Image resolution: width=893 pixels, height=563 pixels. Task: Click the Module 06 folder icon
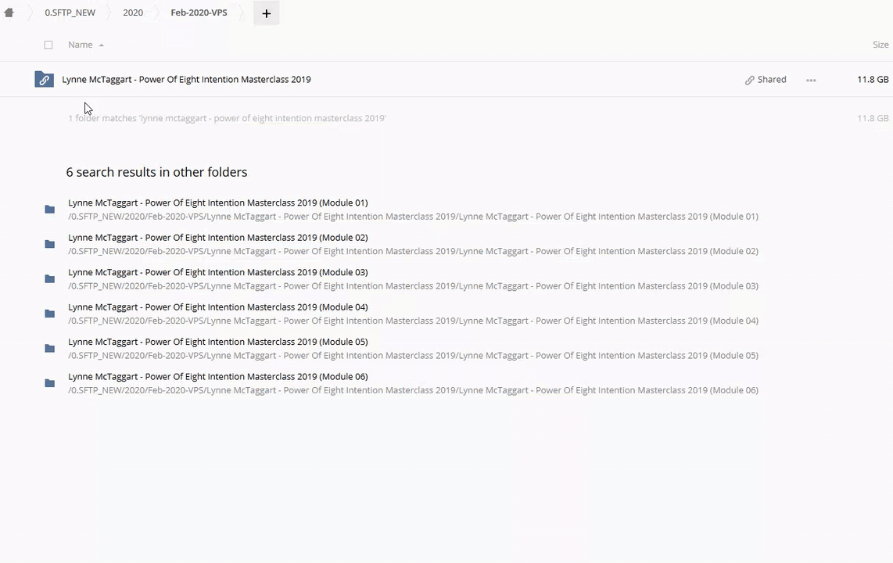point(50,383)
